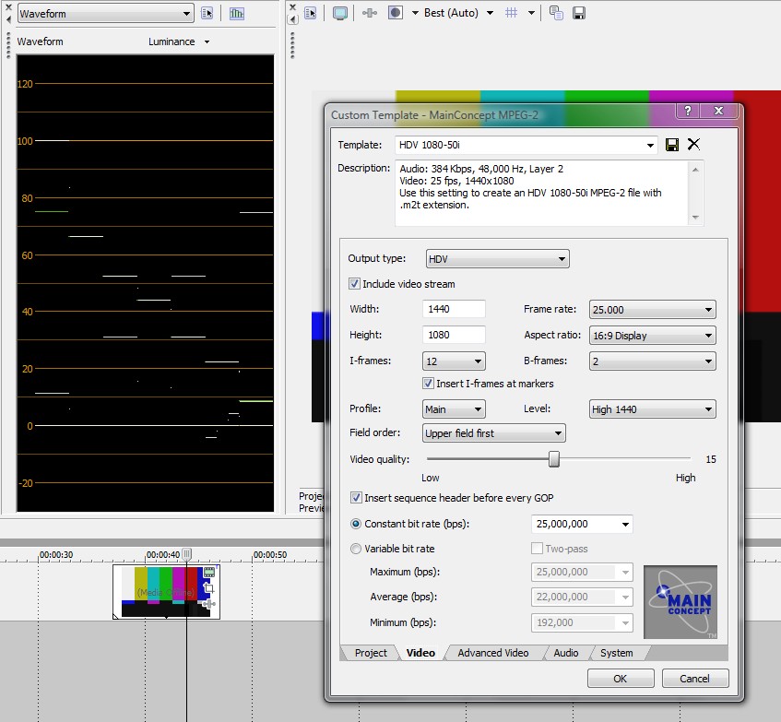Screen dimensions: 781x722
Task: Switch to the Advanced Video tab
Action: pyautogui.click(x=493, y=653)
